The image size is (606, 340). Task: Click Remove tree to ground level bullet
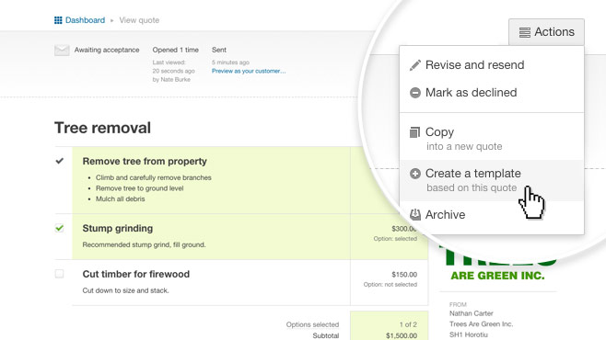point(139,188)
